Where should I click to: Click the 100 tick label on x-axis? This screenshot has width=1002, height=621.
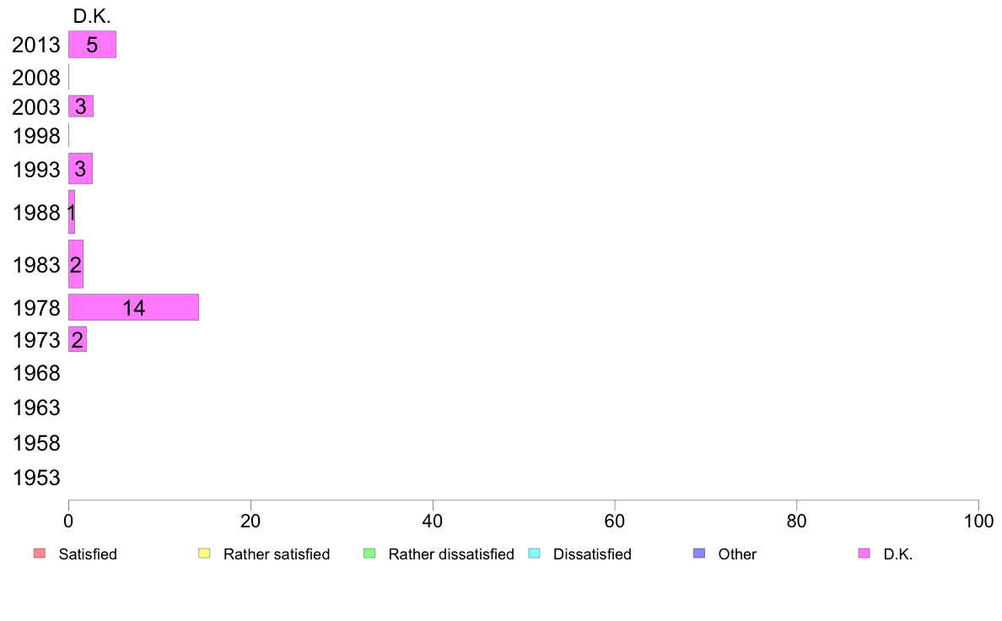978,521
